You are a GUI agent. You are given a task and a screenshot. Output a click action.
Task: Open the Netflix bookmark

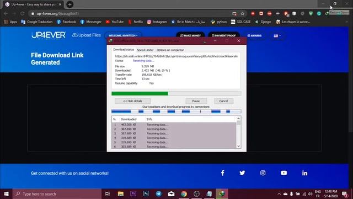(x=136, y=22)
